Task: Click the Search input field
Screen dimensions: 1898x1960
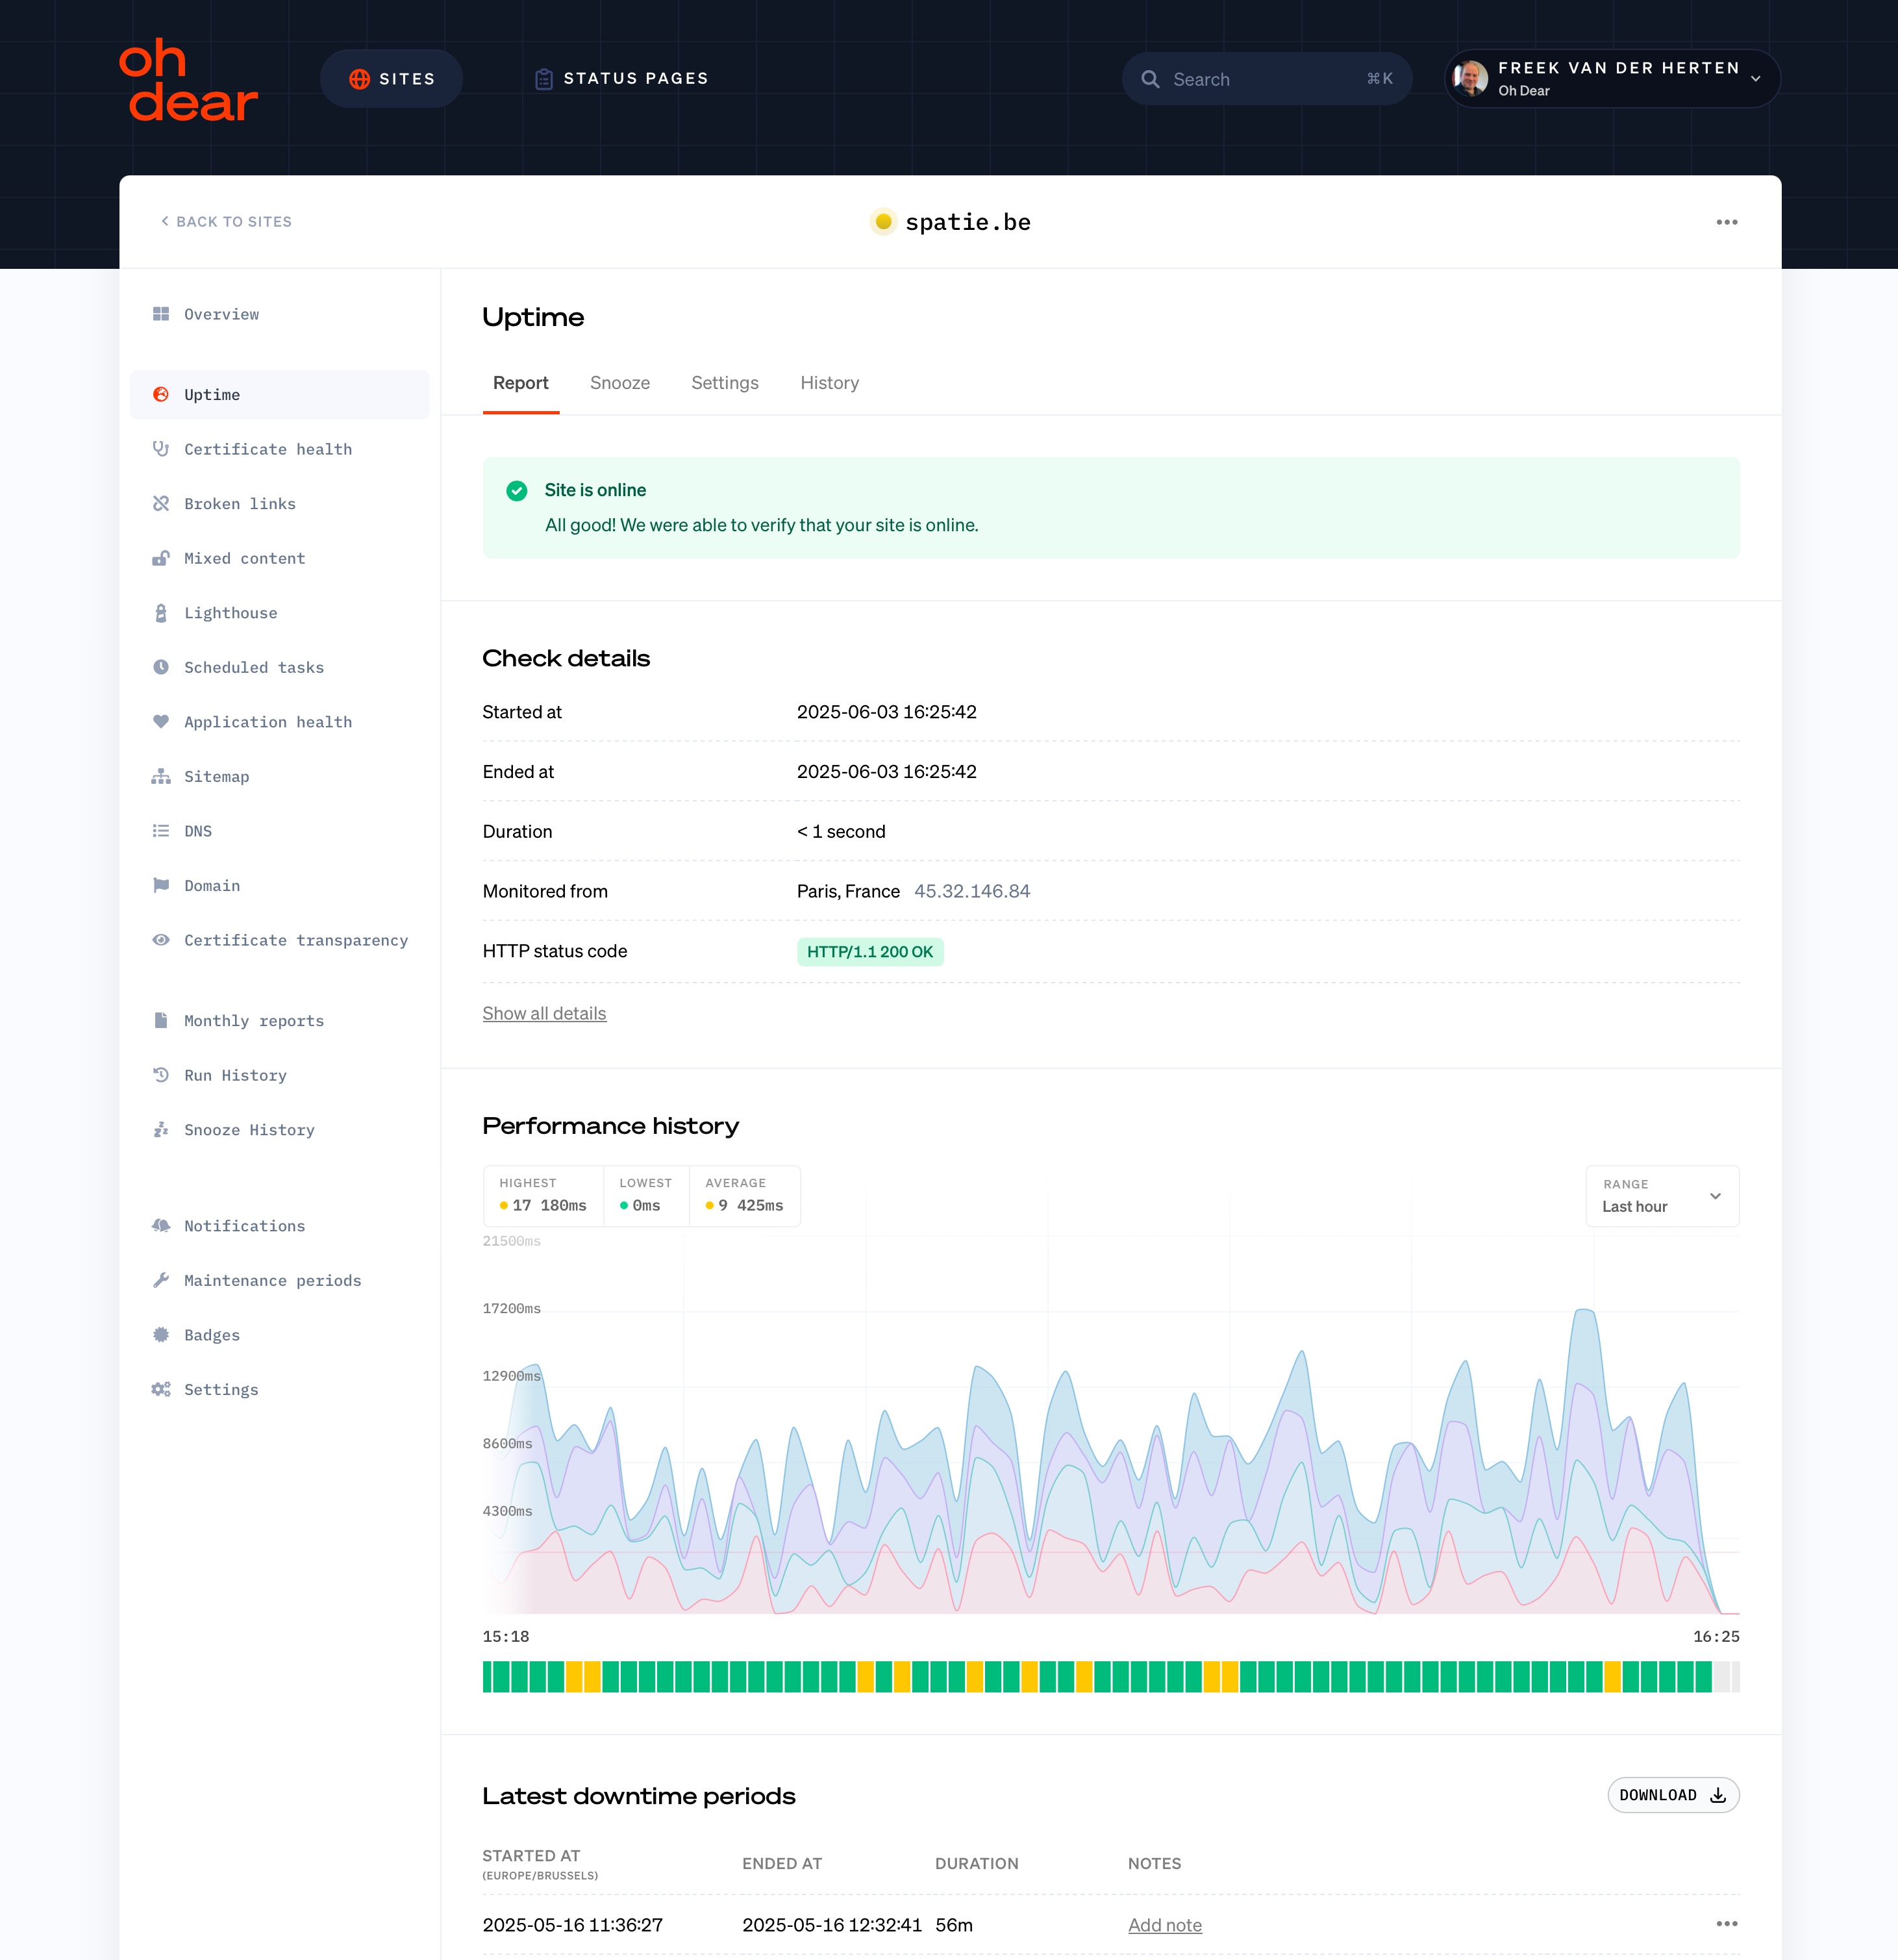Action: pos(1266,79)
